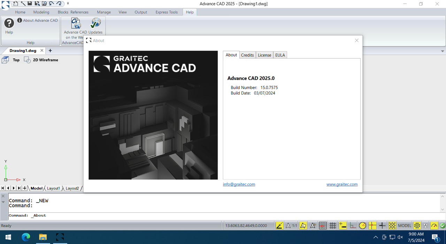
Task: Click the New drawing quick access icon
Action: pos(16,3)
